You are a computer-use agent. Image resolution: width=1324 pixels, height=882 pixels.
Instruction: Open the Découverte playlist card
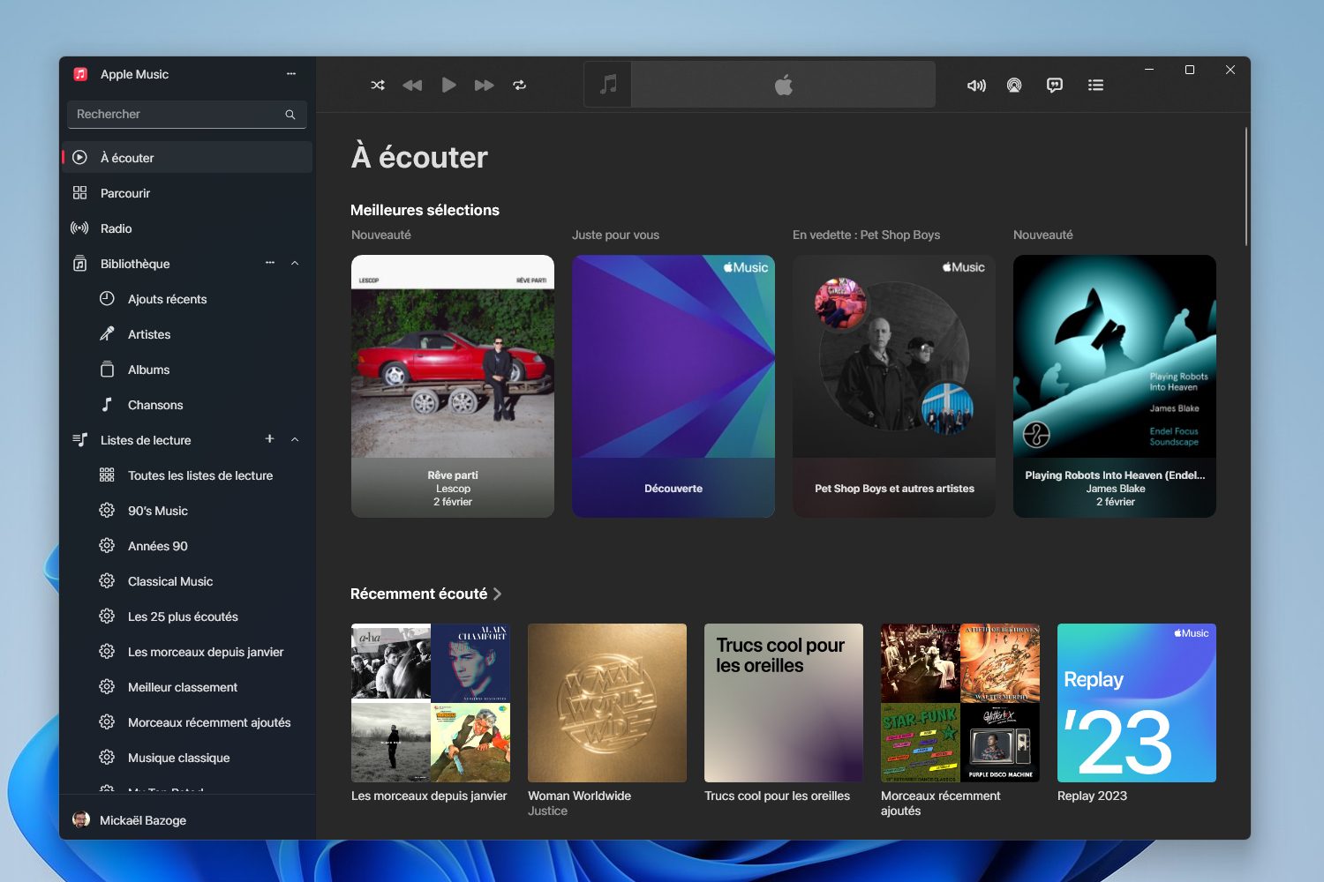(673, 386)
